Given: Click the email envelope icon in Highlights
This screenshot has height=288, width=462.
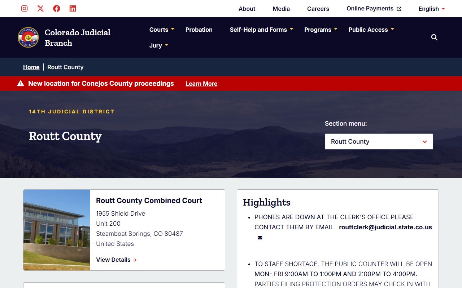Looking at the screenshot, I should click(x=260, y=238).
